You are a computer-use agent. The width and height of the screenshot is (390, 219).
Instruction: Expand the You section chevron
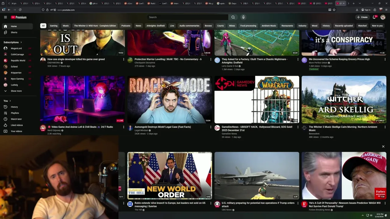pos(10,101)
